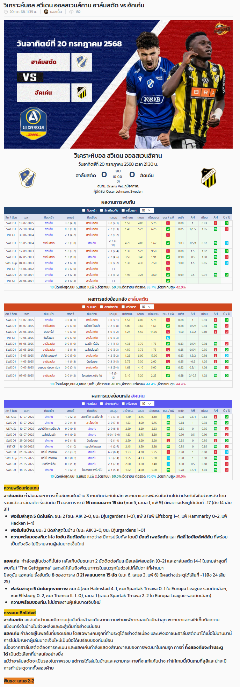Click blue D result badge in Halmstad 19-06-2025 row
240x687 pixels.
[x=168, y=338]
